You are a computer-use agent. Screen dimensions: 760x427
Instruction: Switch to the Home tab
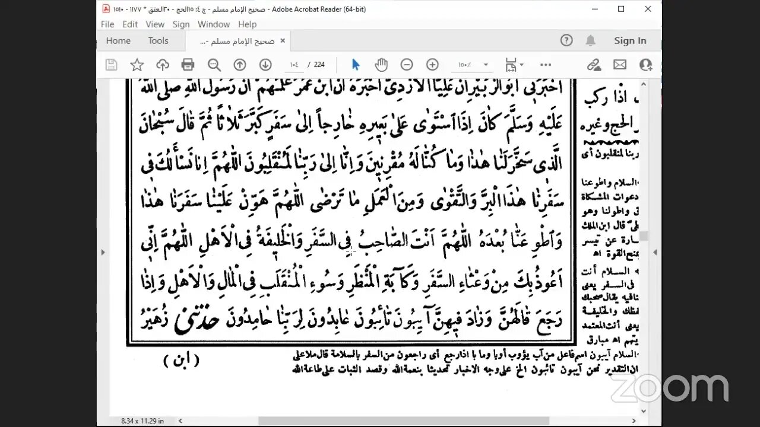click(118, 41)
